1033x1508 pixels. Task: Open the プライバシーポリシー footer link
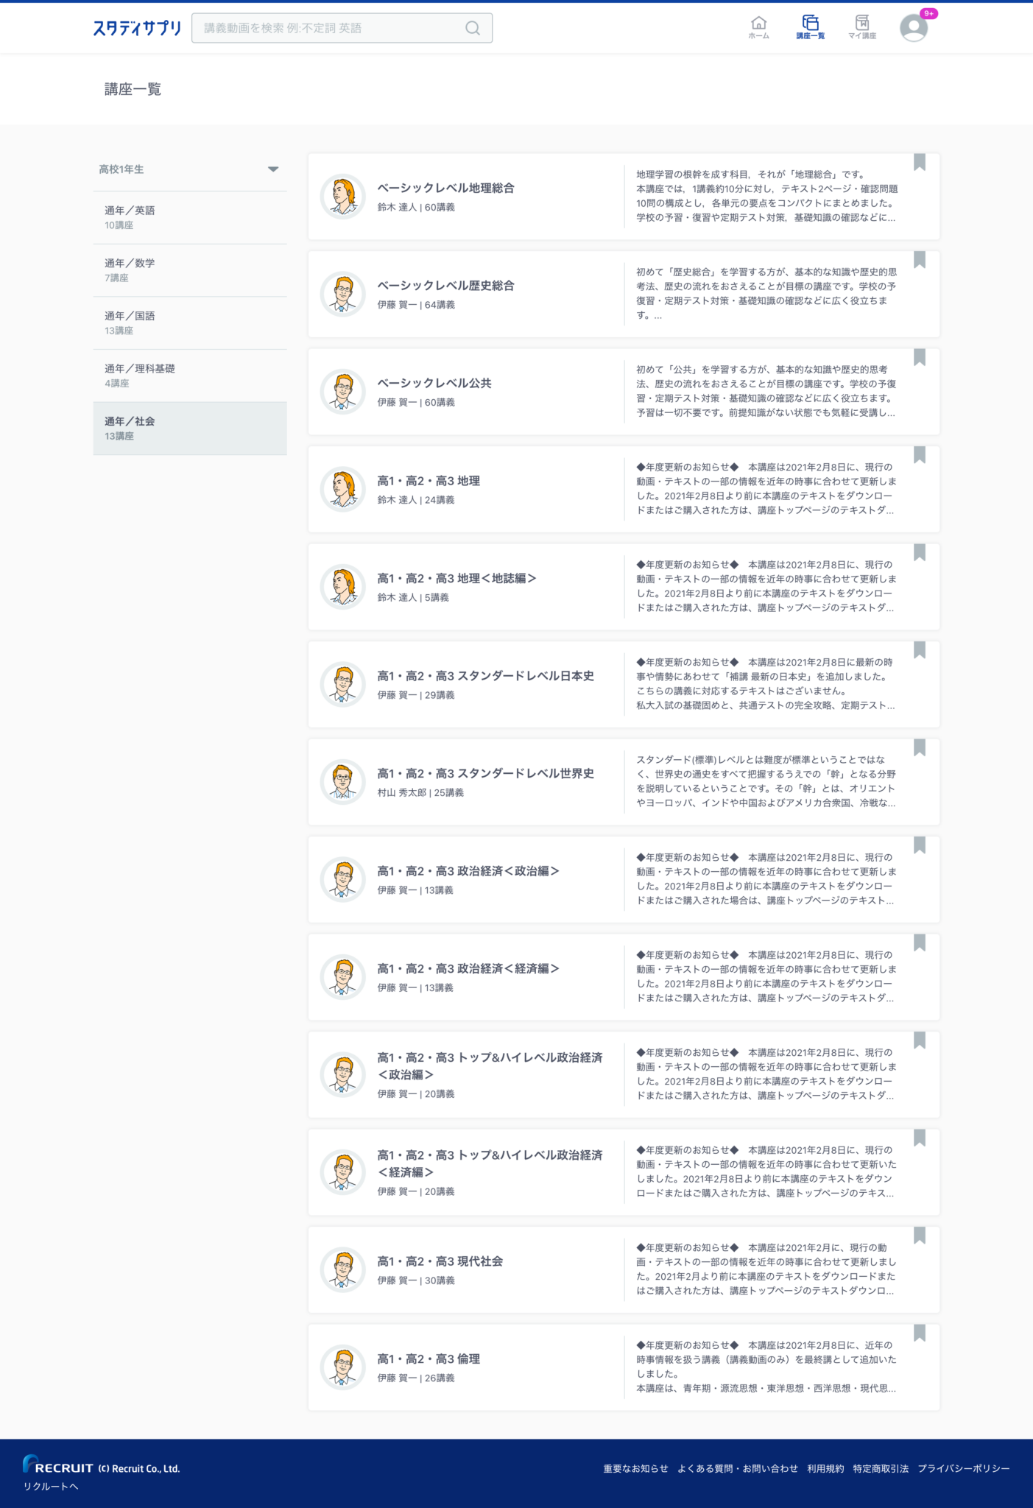pyautogui.click(x=963, y=1468)
